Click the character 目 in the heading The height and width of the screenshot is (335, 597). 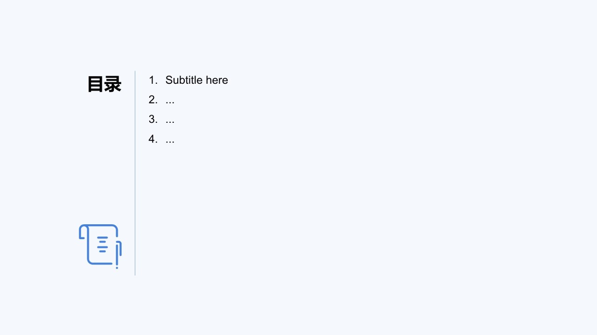96,84
